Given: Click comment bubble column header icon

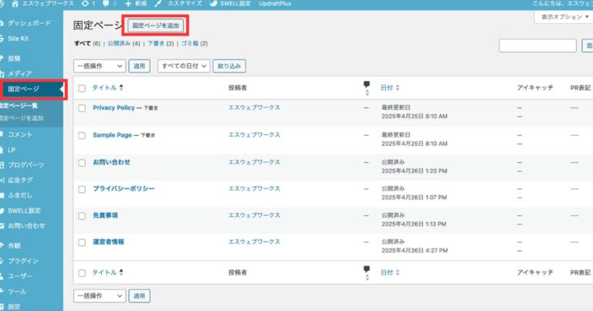Looking at the screenshot, I should 366,87.
